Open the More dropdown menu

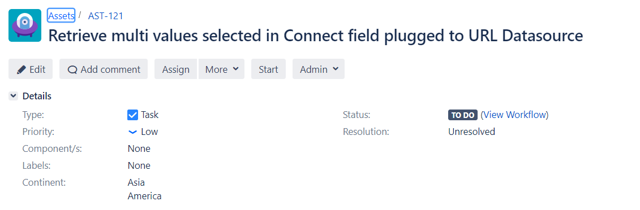(x=221, y=69)
